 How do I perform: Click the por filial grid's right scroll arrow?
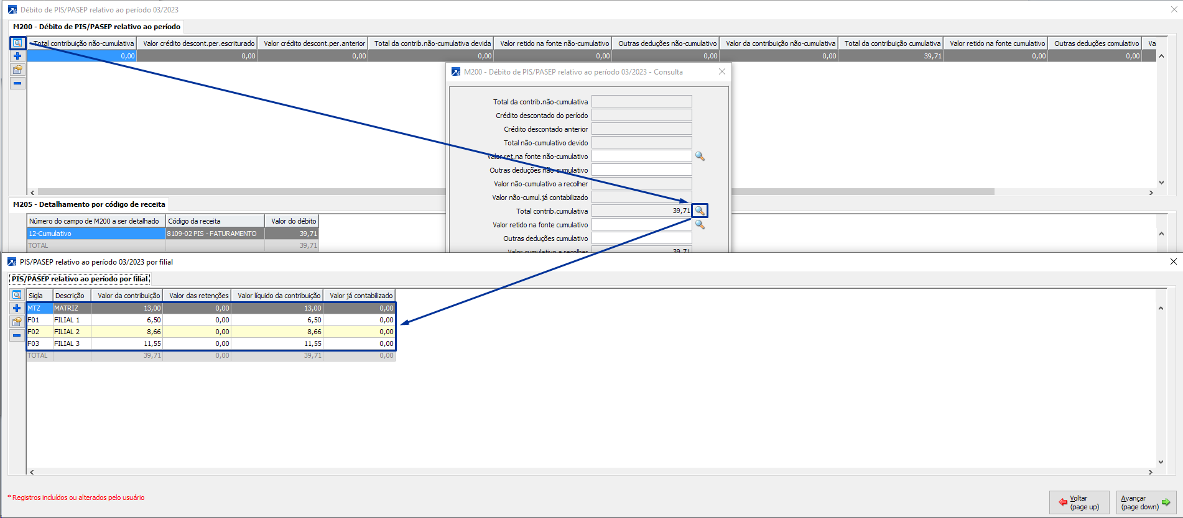[x=1151, y=472]
